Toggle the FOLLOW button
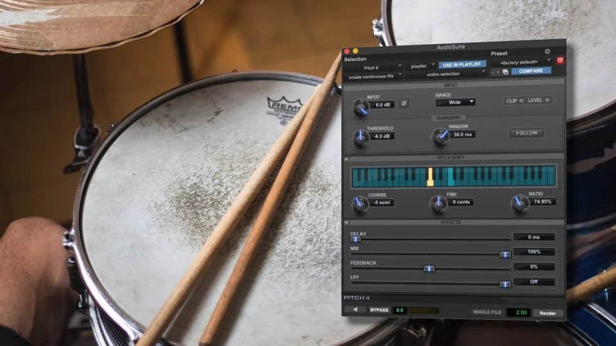Screen dimensions: 616x346 click(526, 133)
